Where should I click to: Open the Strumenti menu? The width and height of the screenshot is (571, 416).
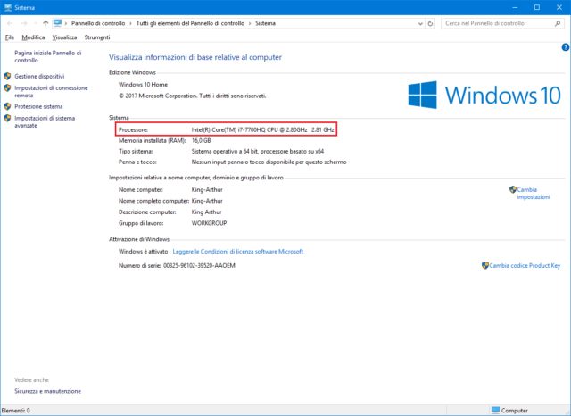(97, 38)
